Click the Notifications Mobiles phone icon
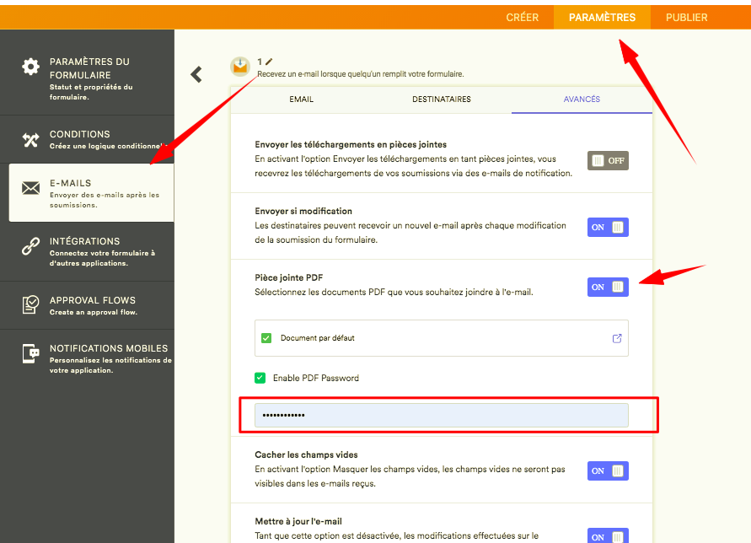This screenshot has height=543, width=751. [x=30, y=353]
